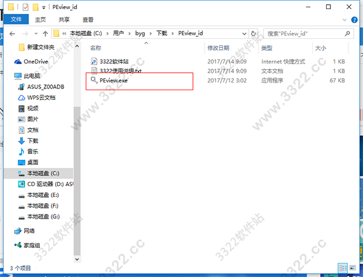Image resolution: width=363 pixels, height=277 pixels.
Task: Open OneDrive in navigation pane
Action: (x=36, y=61)
